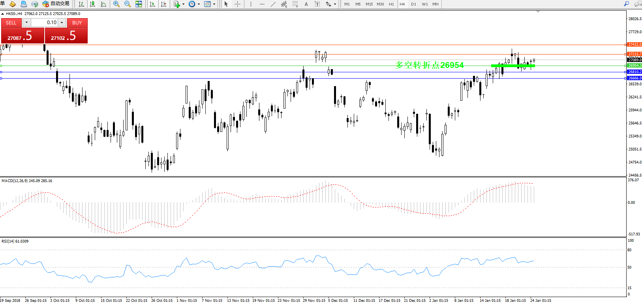This screenshot has height=303, width=642.
Task: Click the Tile Windows icon
Action: 139,4
